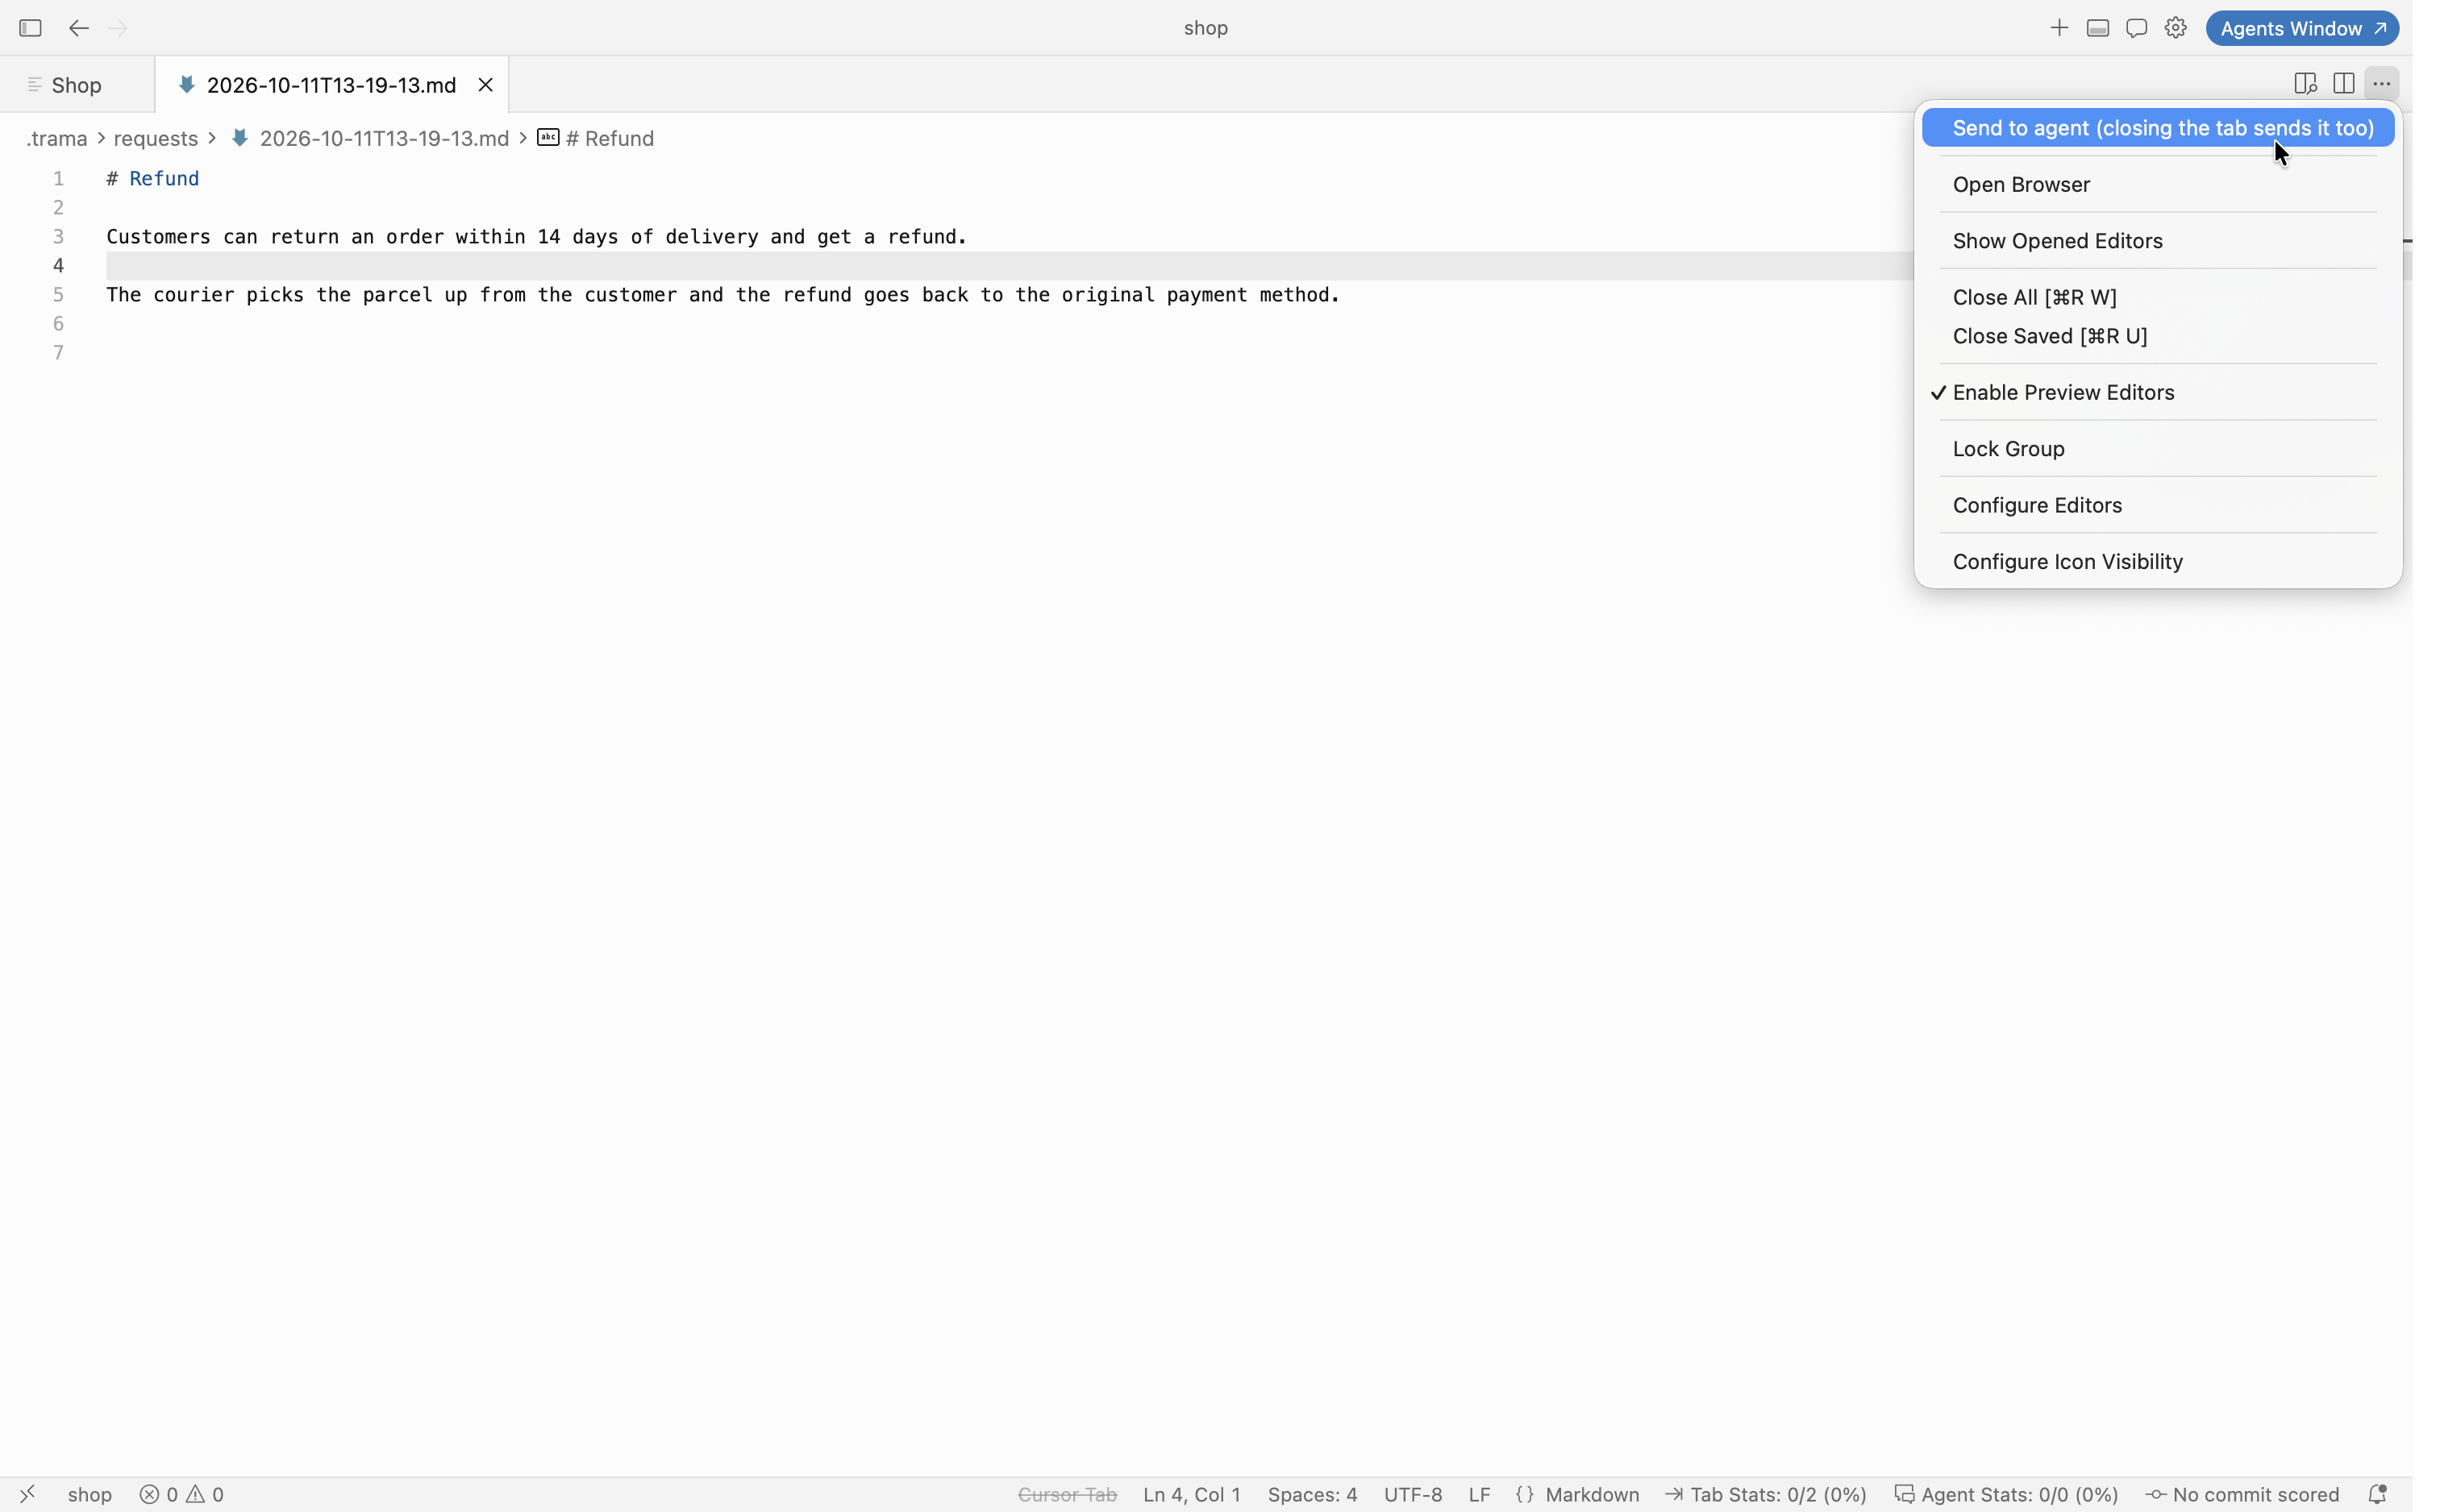This screenshot has height=1512, width=2440.
Task: Open Agent Stats status item
Action: coord(2006,1494)
